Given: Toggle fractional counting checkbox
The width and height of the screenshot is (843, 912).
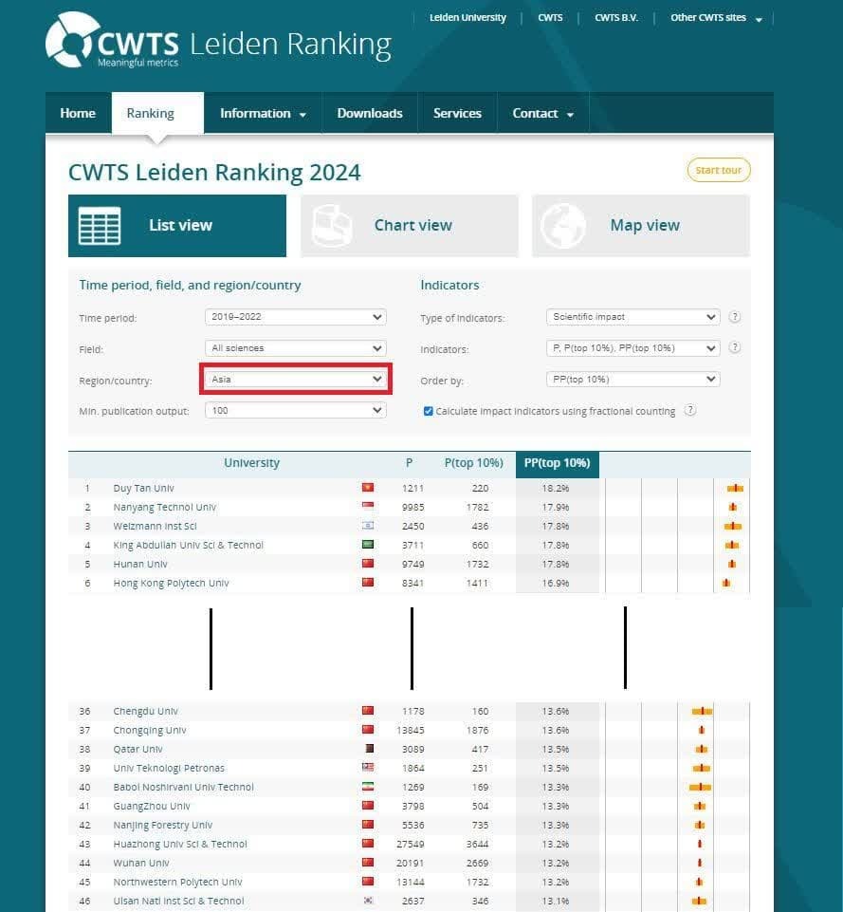Looking at the screenshot, I should (x=429, y=411).
